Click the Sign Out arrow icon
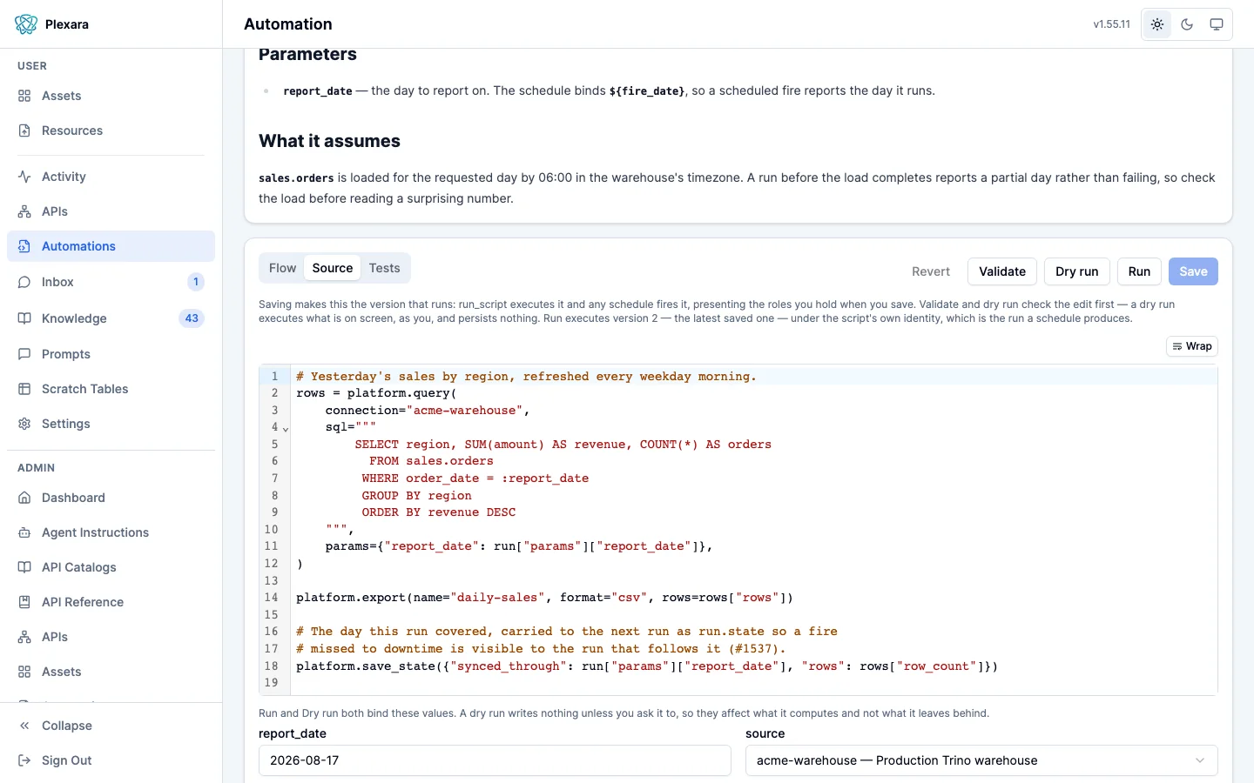This screenshot has width=1254, height=783. tap(24, 760)
